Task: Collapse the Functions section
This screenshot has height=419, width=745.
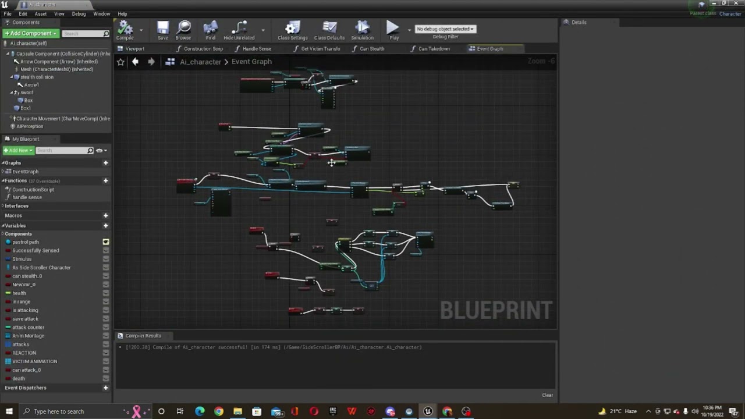Action: pyautogui.click(x=3, y=180)
